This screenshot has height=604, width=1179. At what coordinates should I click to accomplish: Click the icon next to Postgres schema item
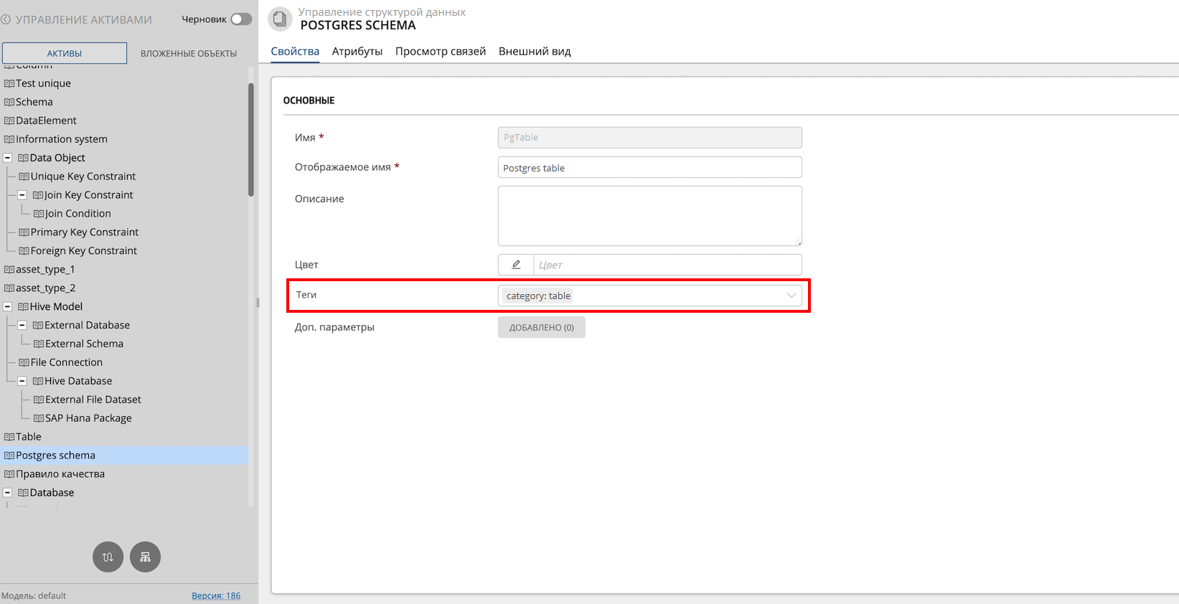coord(9,456)
